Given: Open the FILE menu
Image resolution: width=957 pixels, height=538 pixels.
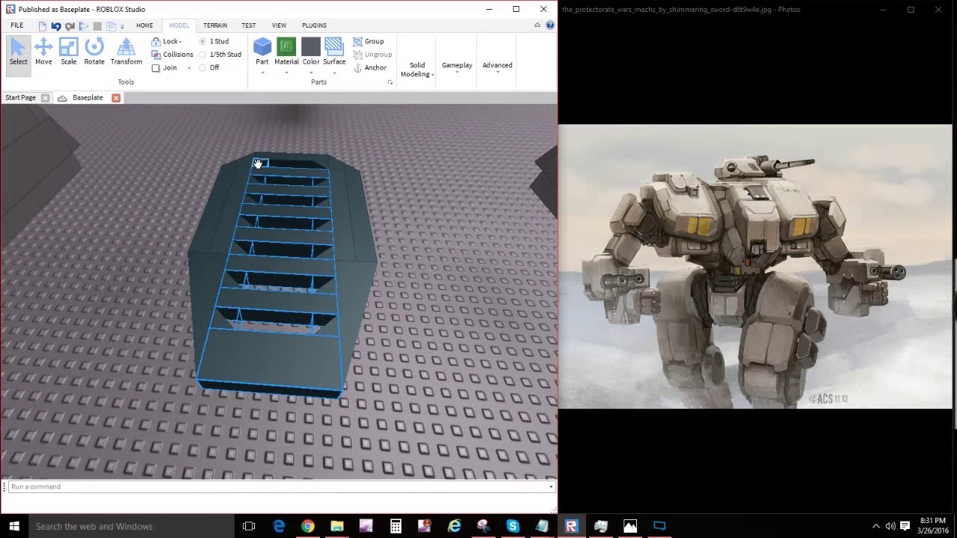Looking at the screenshot, I should click(x=16, y=25).
